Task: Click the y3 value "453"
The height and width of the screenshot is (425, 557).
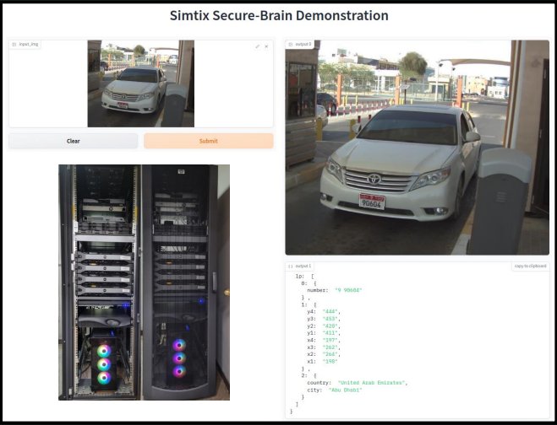Action: (x=330, y=319)
